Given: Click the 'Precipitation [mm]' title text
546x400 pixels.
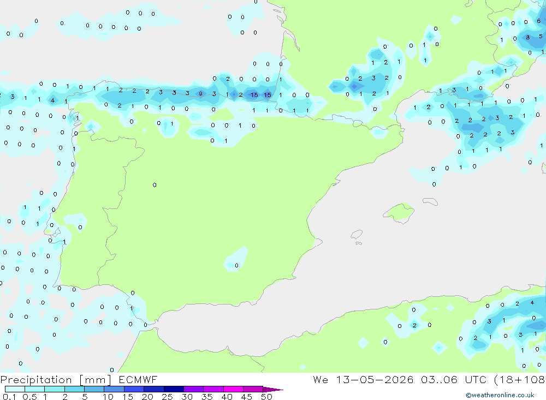Looking at the screenshot, I should [56, 380].
